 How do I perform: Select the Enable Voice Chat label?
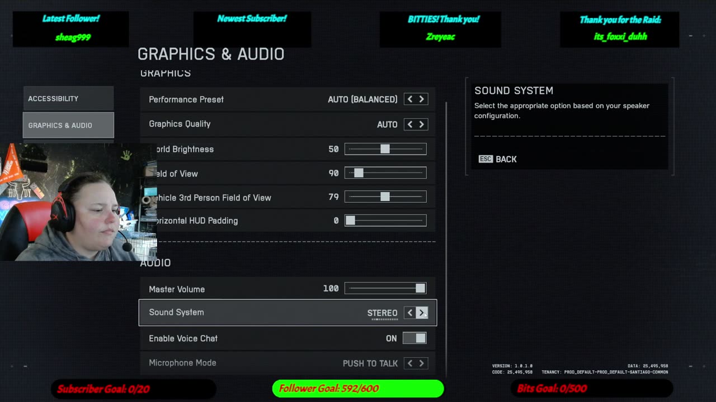tap(183, 338)
